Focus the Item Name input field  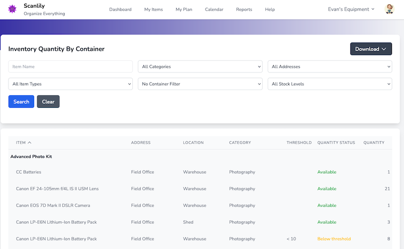(70, 67)
